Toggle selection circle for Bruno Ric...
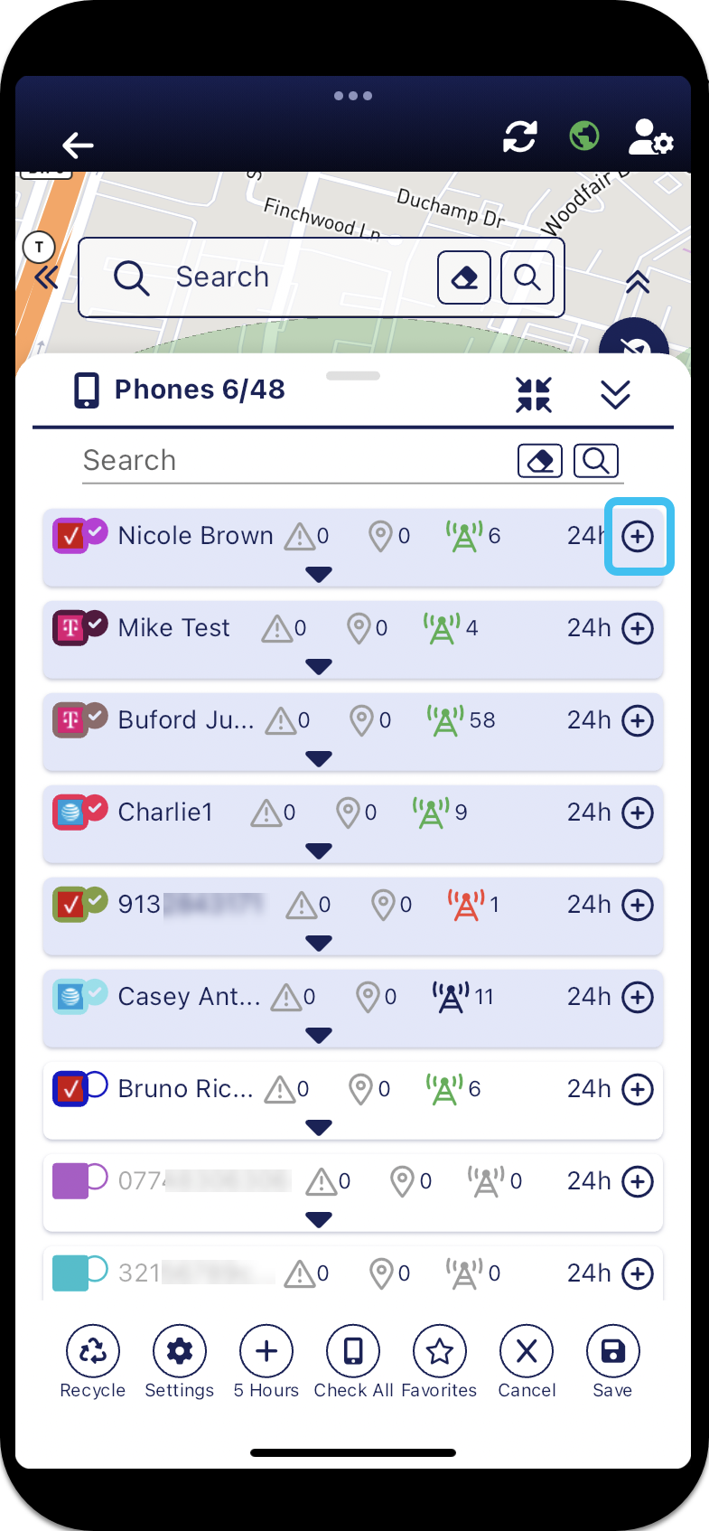The height and width of the screenshot is (1531, 709). pos(96,1083)
